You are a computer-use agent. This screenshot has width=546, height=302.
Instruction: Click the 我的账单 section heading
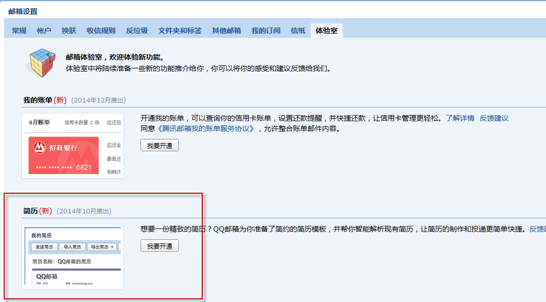(38, 100)
